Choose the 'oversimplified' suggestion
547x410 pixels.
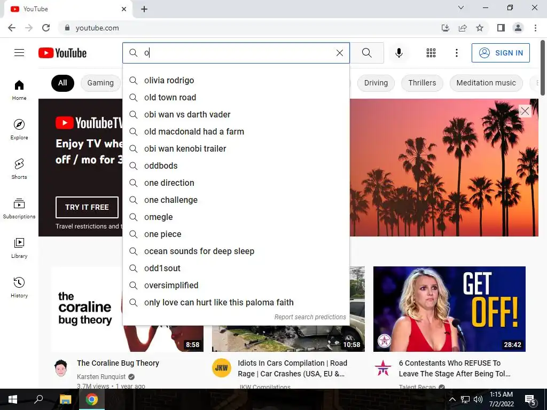point(236,285)
